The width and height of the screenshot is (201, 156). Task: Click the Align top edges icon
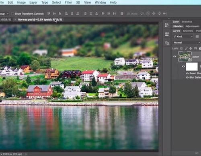pyautogui.click(x=49, y=14)
